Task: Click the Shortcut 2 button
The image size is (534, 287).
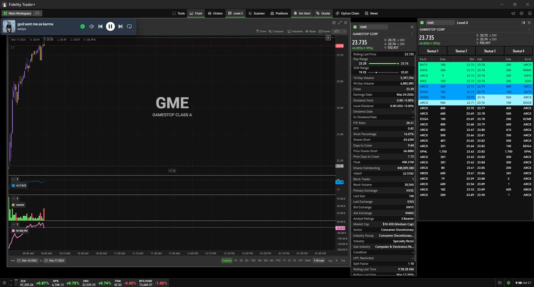Action: [x=461, y=51]
